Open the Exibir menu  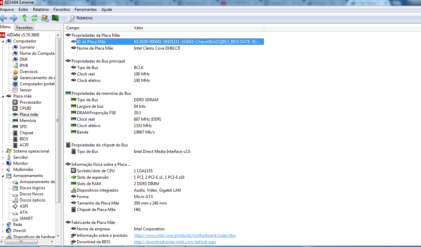(x=23, y=10)
